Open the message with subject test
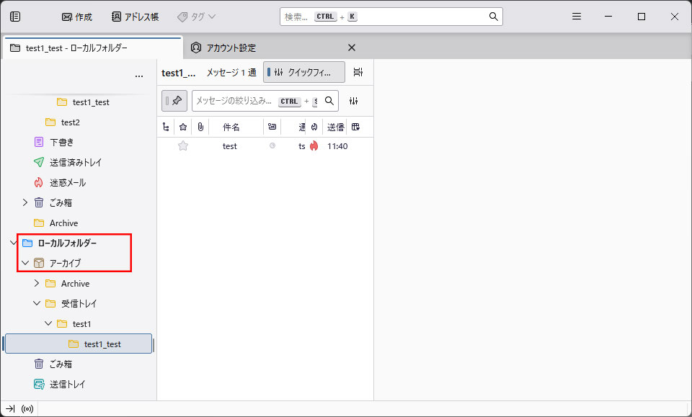The image size is (692, 417). coord(229,146)
